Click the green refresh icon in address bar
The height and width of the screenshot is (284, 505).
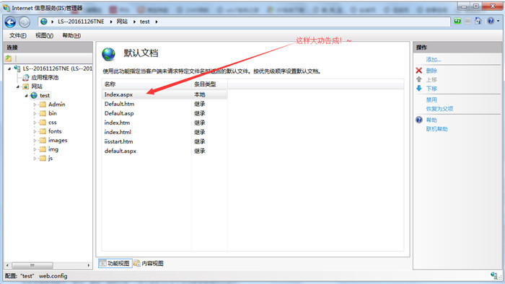click(457, 21)
